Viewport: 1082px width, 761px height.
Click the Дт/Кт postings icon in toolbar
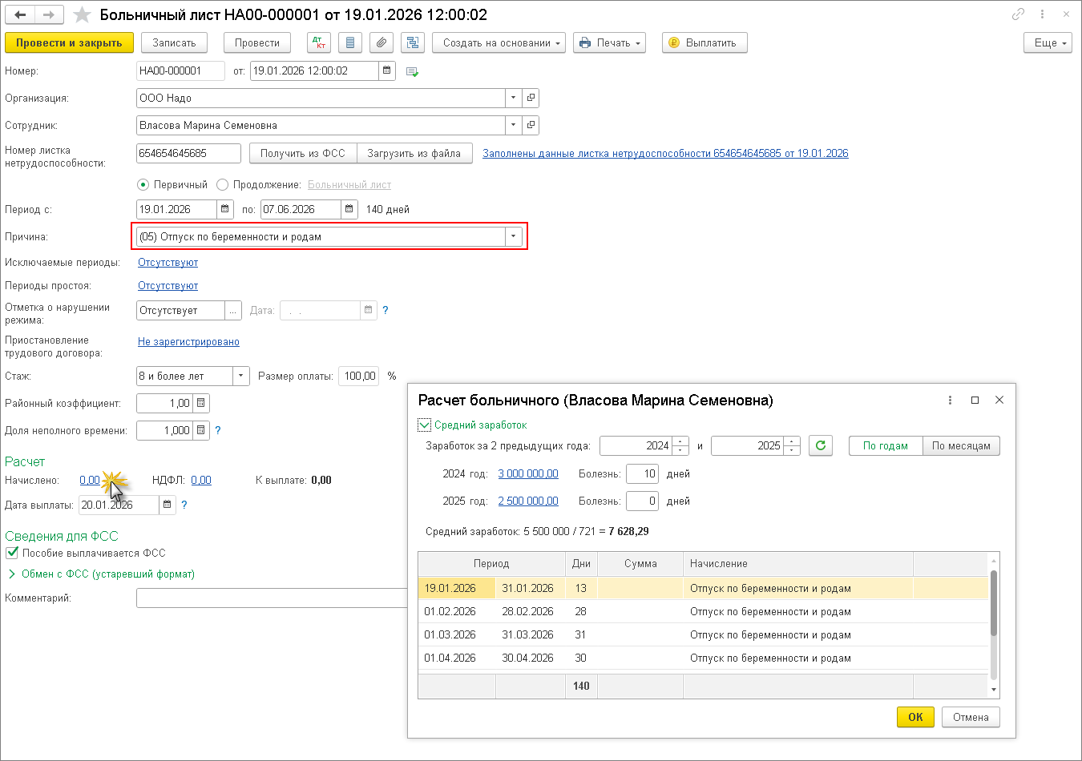pyautogui.click(x=319, y=43)
